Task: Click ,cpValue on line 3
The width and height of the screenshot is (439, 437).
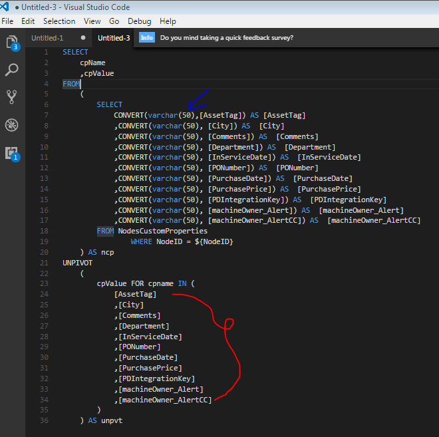Action: pyautogui.click(x=97, y=73)
